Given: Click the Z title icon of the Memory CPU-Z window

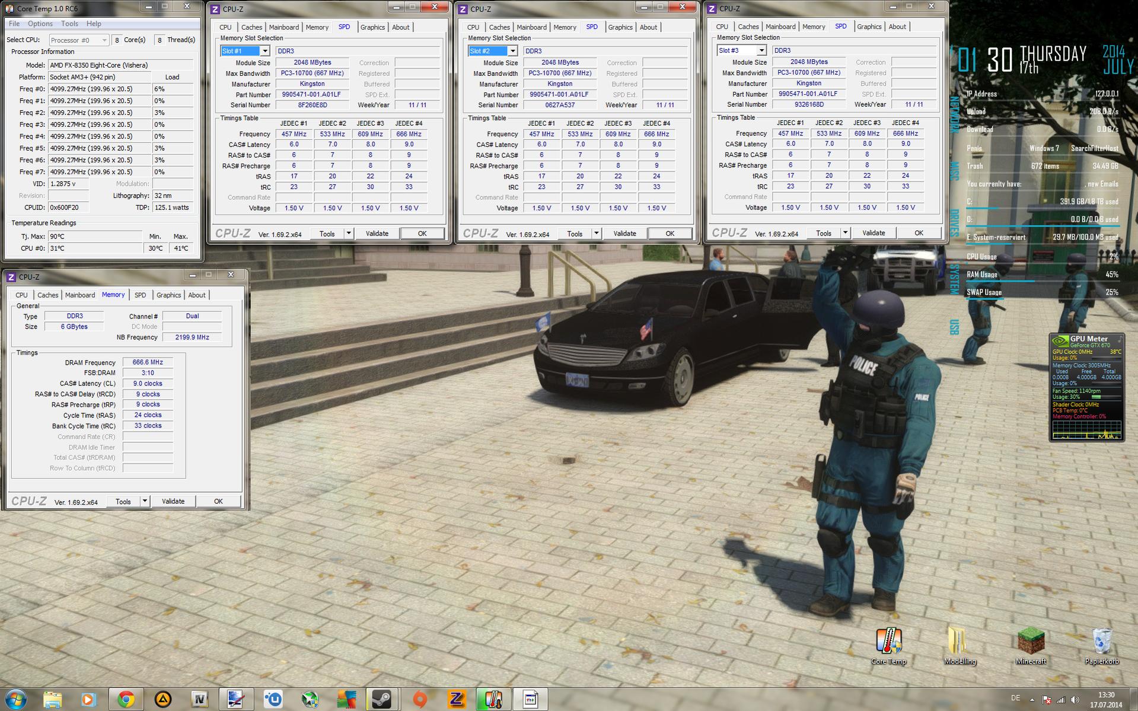Looking at the screenshot, I should [x=11, y=277].
